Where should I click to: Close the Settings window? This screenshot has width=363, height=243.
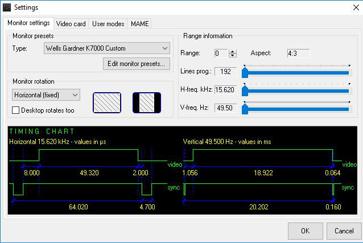[x=356, y=7]
